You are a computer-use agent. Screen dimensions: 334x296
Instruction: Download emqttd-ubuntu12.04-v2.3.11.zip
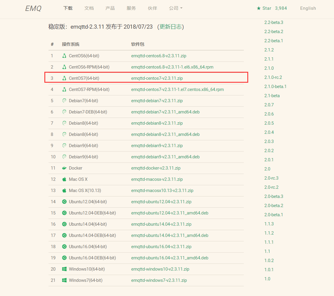(x=161, y=202)
